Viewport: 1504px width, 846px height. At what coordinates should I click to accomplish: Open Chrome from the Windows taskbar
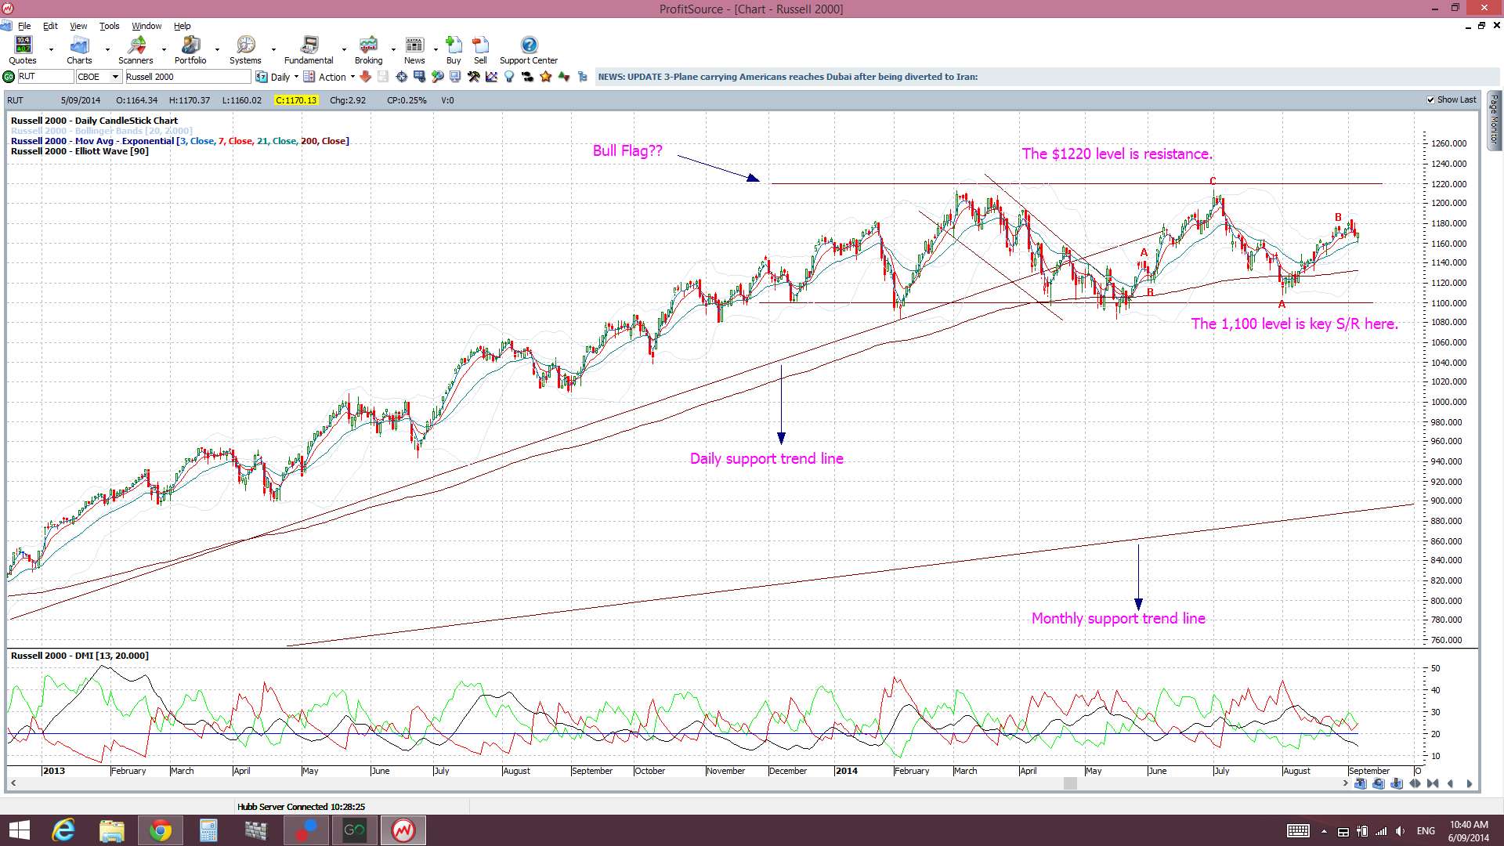tap(161, 830)
